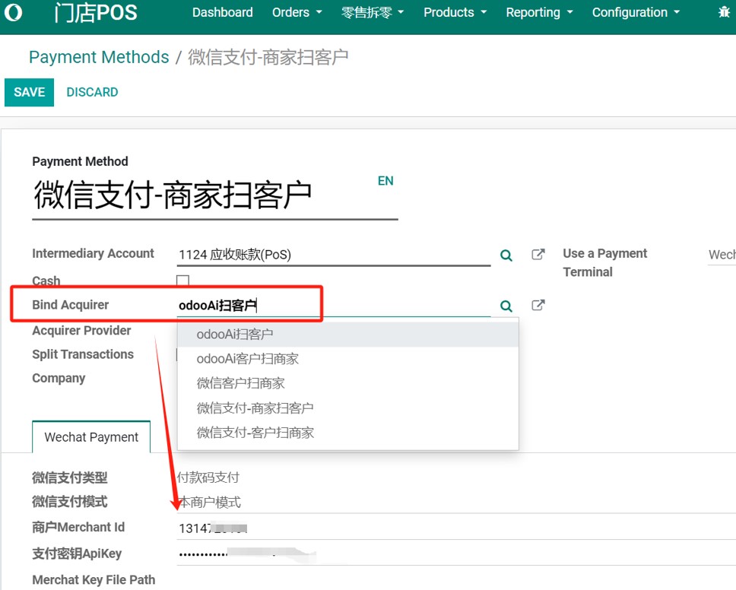Screen dimensions: 736x590
Task: Select 微信支付-商家扫客户 dropdown option
Action: (x=347, y=408)
